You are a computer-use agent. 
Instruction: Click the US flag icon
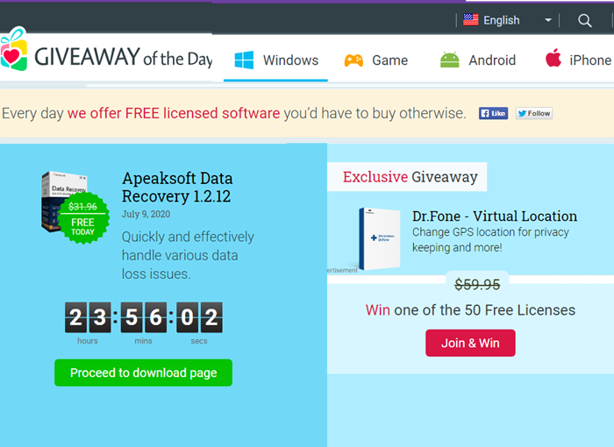click(471, 19)
